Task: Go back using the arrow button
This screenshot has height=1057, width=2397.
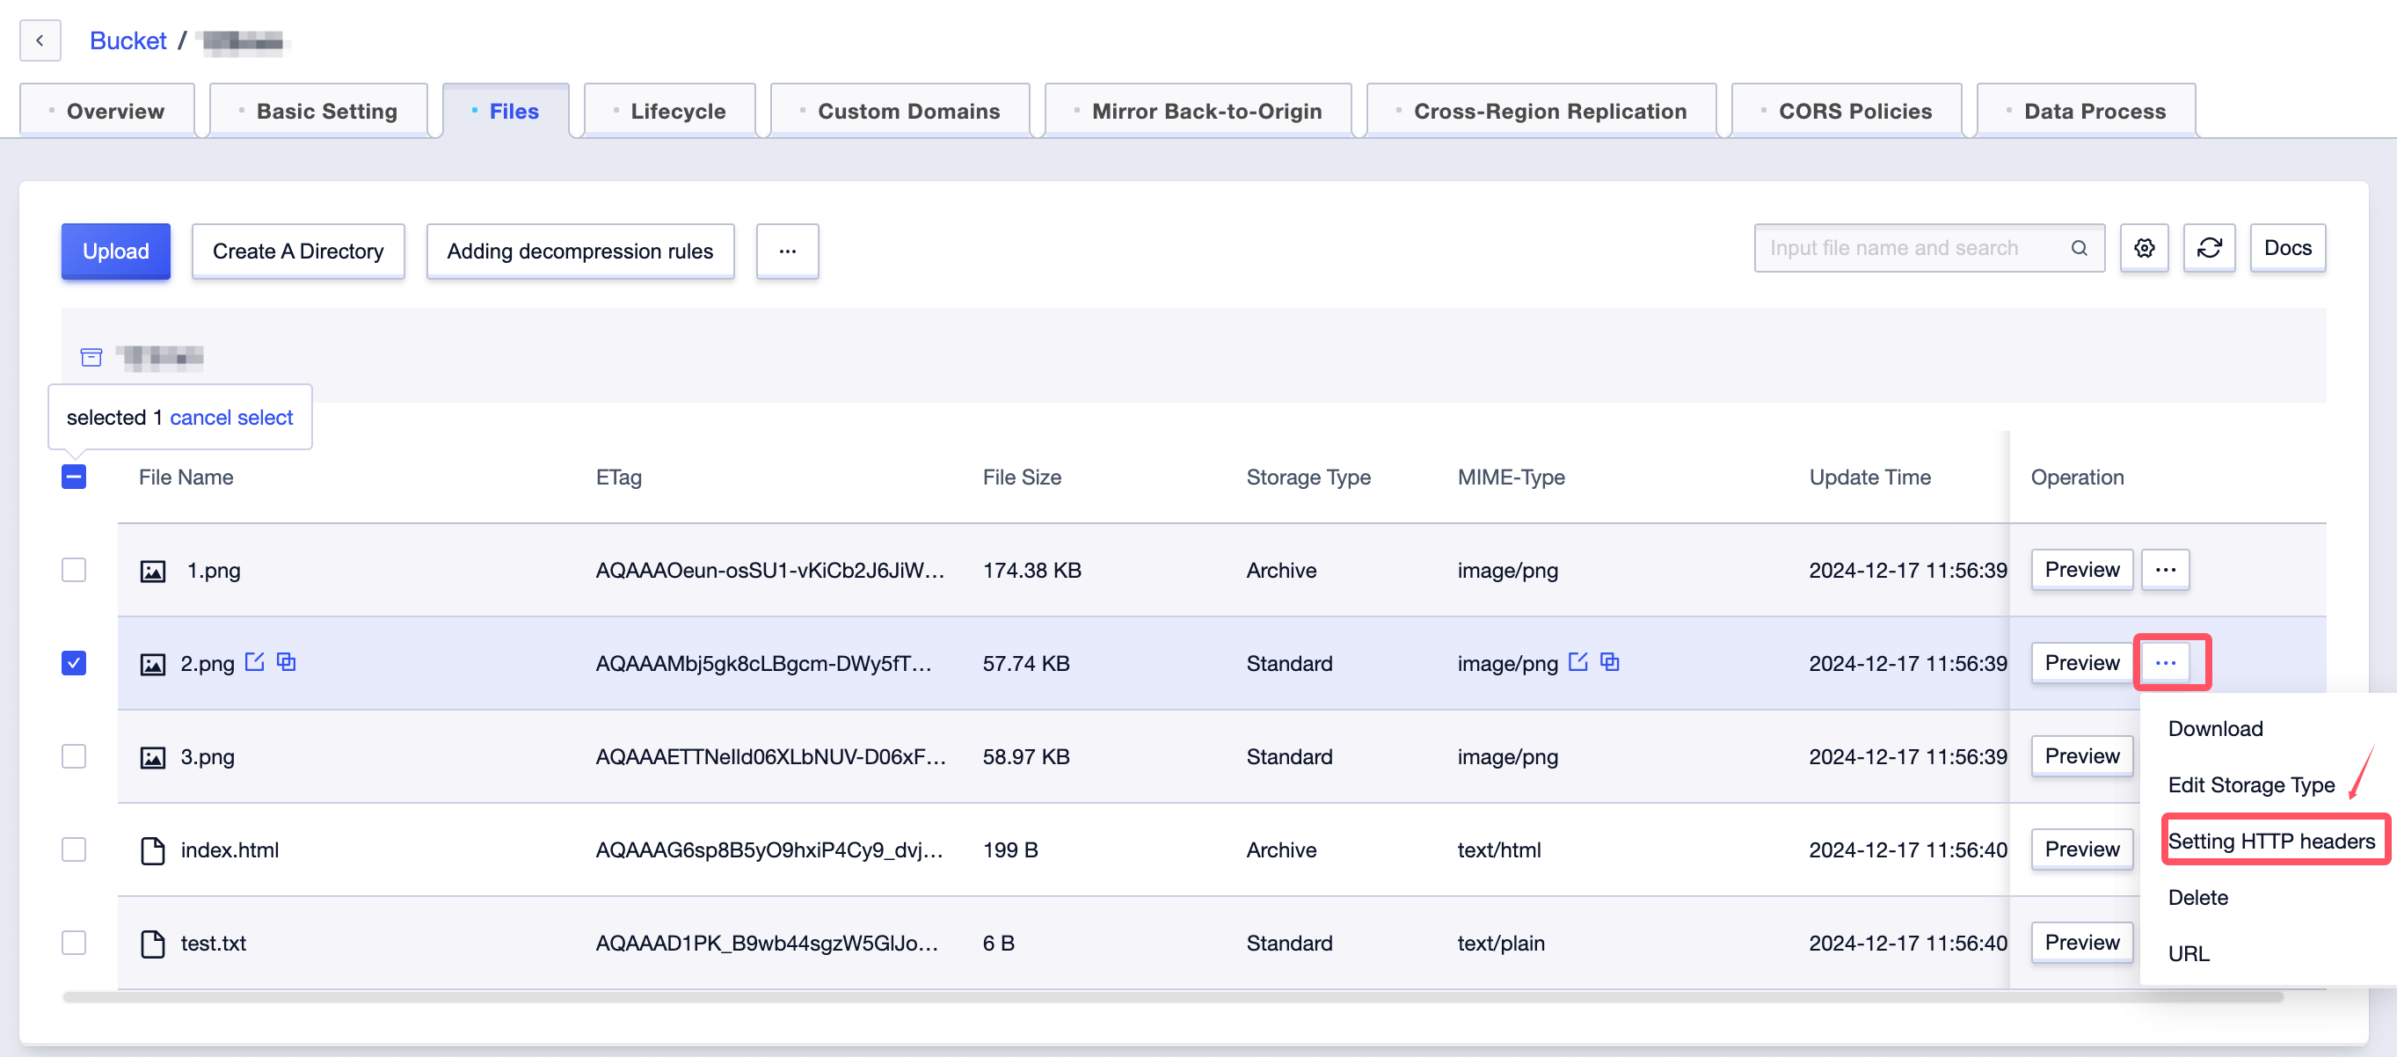Action: pos(40,40)
